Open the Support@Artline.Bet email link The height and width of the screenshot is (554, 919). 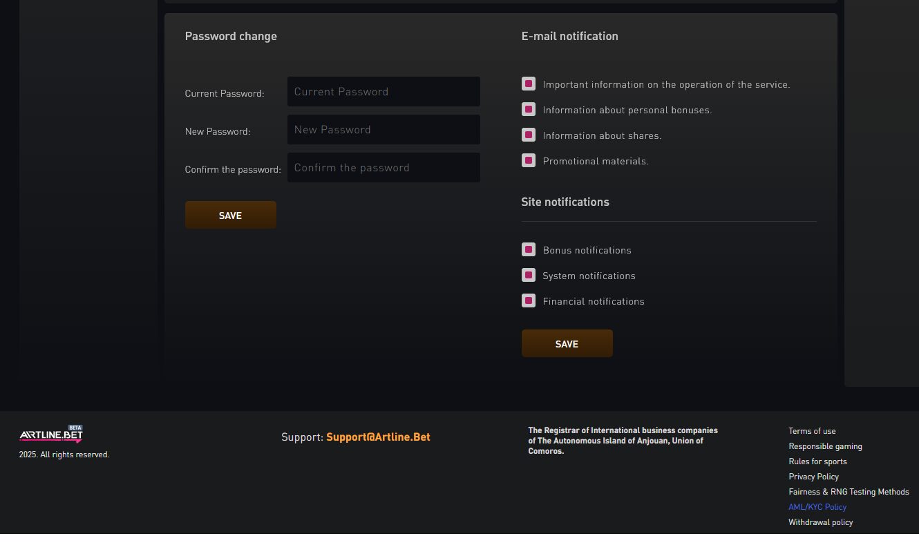coord(378,437)
